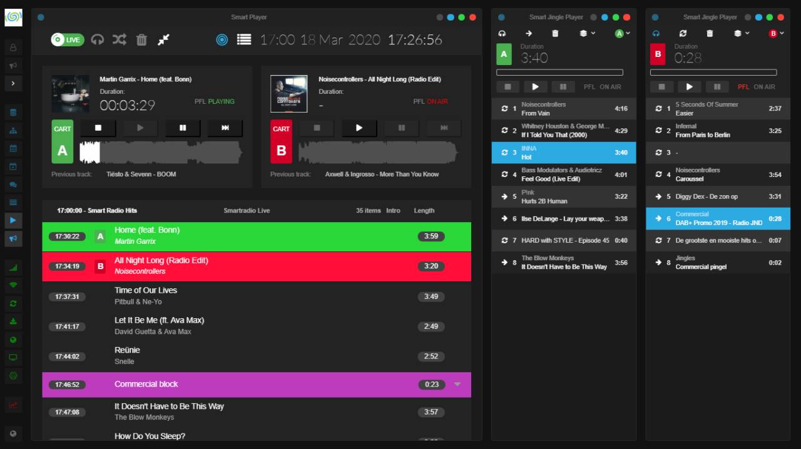The height and width of the screenshot is (449, 801).
Task: Open the calendar icon in the left sidebar
Action: click(x=14, y=148)
